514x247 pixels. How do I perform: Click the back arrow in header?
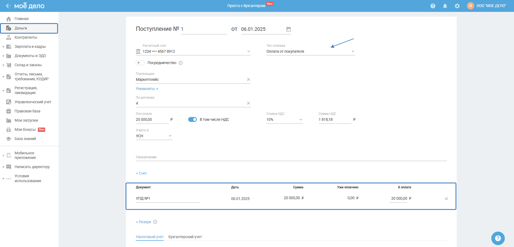(x=8, y=6)
